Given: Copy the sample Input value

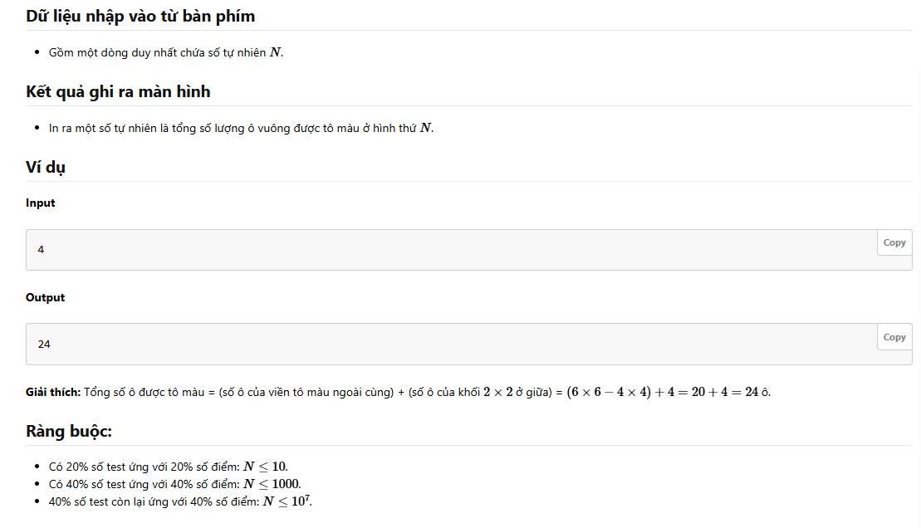Looking at the screenshot, I should (x=894, y=242).
